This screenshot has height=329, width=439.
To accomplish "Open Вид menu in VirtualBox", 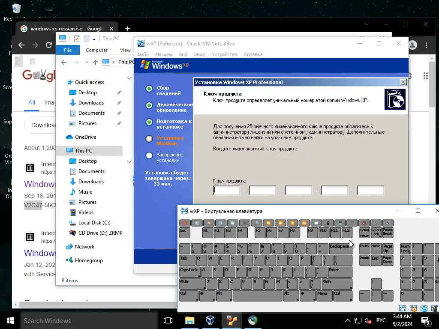I will point(183,54).
